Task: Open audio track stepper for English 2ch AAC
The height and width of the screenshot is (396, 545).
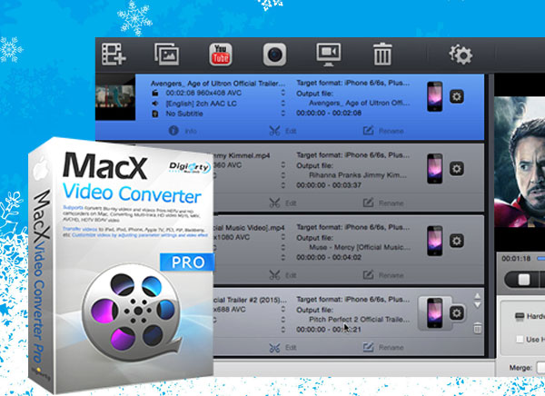Action: click(x=282, y=103)
